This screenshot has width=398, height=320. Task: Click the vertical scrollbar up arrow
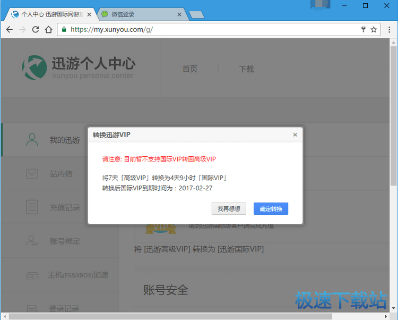[x=393, y=42]
